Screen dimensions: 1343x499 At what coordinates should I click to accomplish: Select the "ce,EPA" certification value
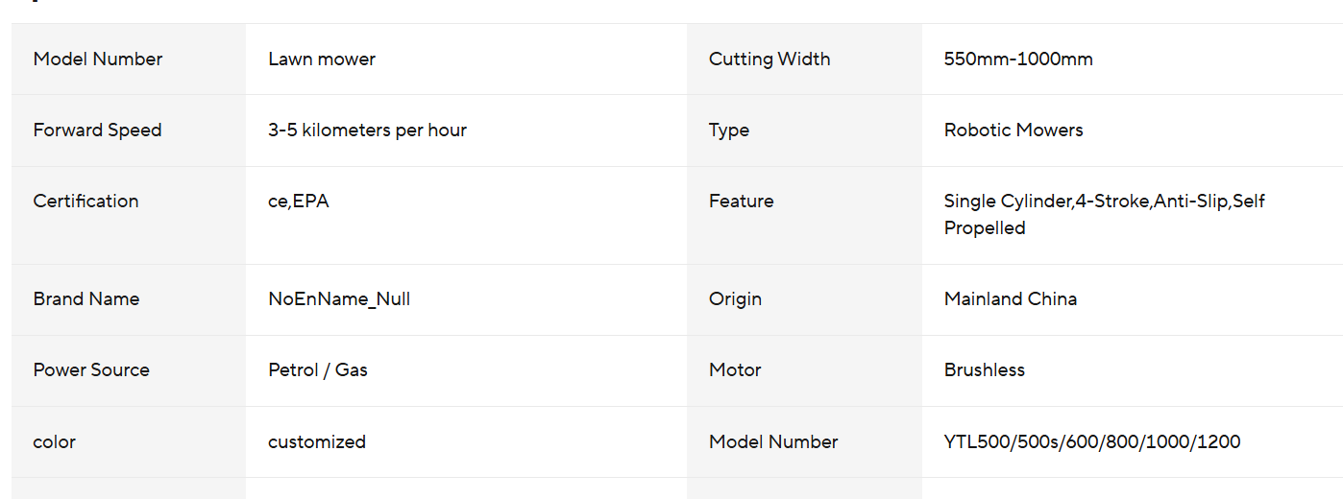[299, 202]
